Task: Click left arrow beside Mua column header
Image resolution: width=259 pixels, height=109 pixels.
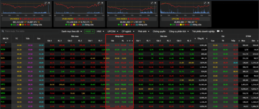Action: click(239, 41)
